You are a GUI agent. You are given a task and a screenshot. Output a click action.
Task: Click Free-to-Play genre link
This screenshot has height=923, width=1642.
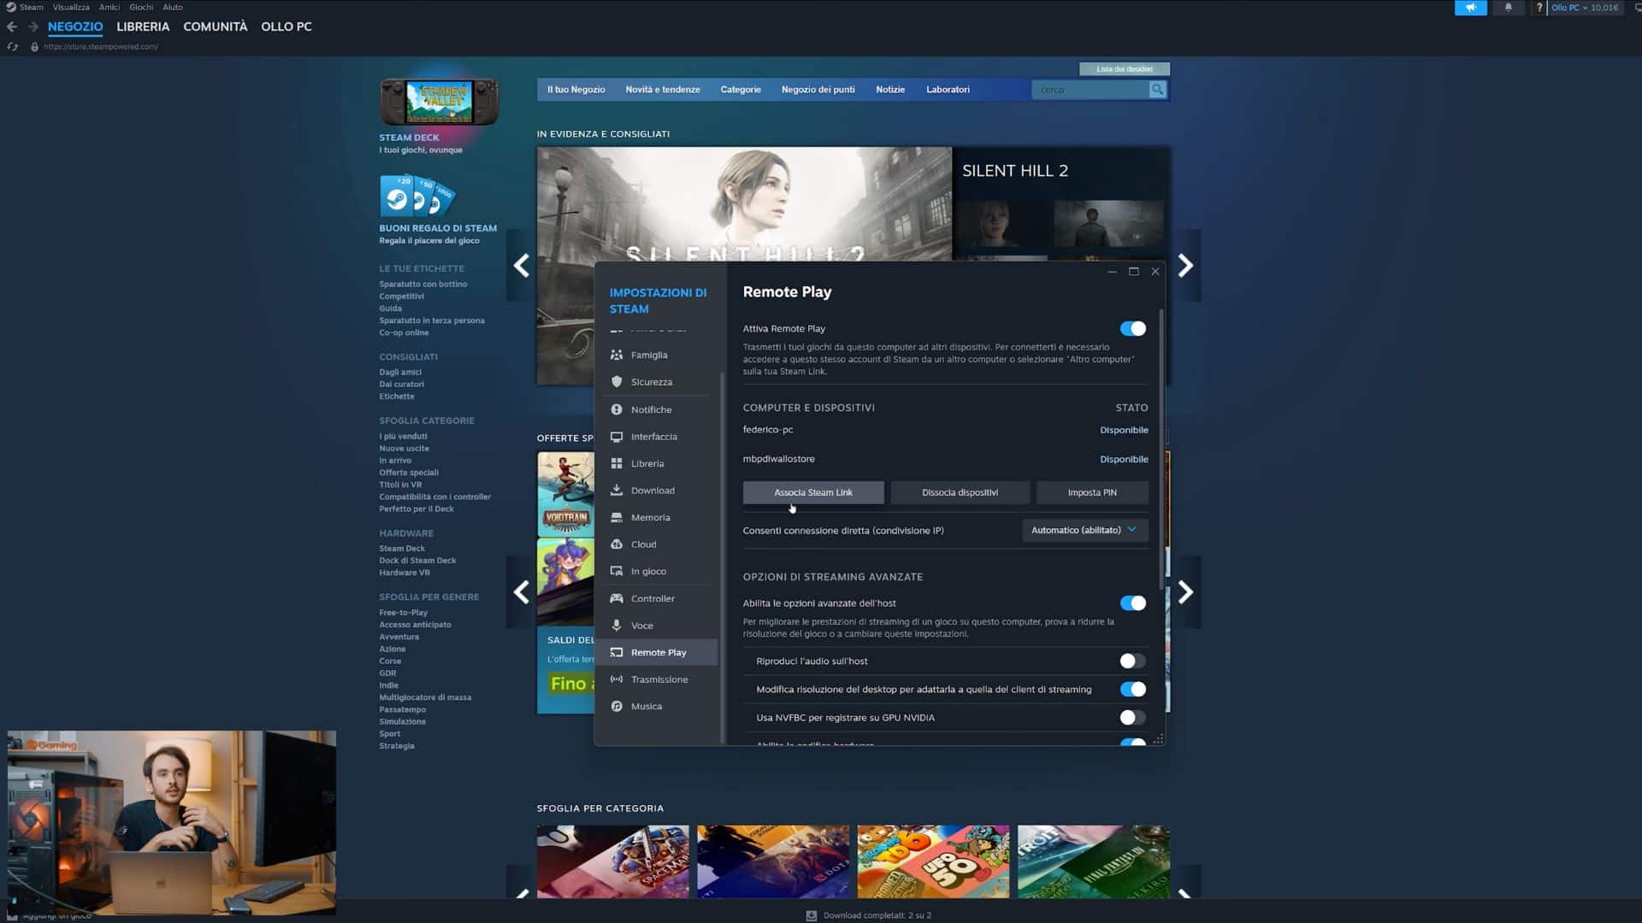coord(403,613)
